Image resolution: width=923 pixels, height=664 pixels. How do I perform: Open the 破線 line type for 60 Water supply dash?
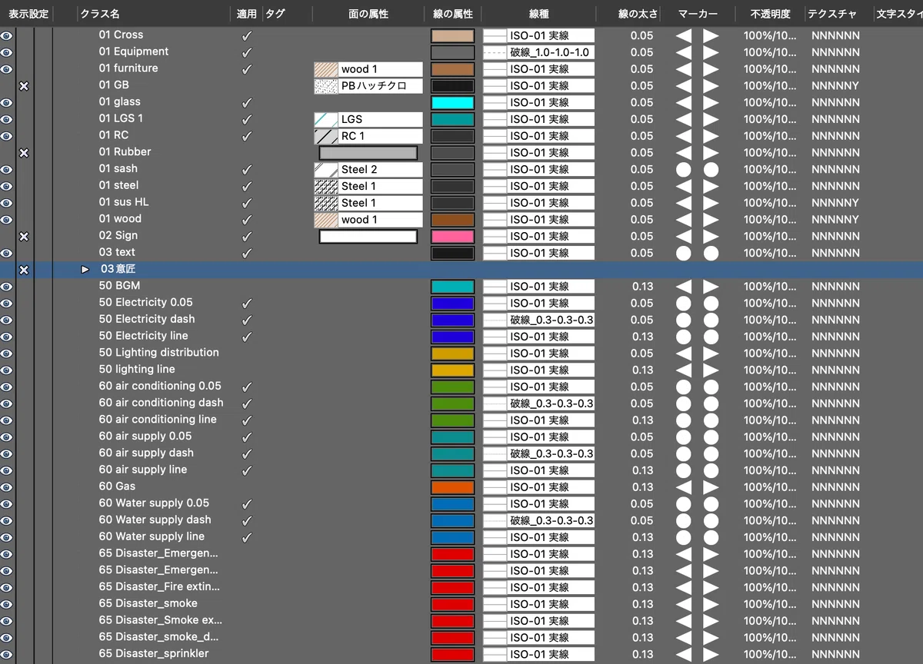[x=538, y=520]
